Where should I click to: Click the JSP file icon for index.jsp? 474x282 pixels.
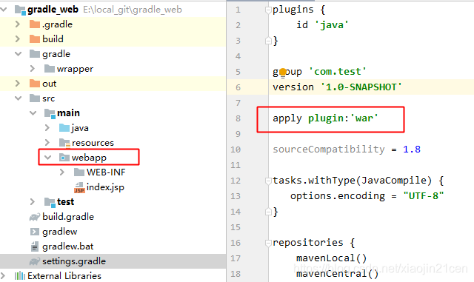coord(79,187)
